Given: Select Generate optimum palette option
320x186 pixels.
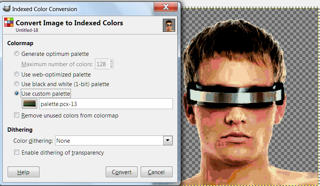Looking at the screenshot, I should [x=16, y=54].
